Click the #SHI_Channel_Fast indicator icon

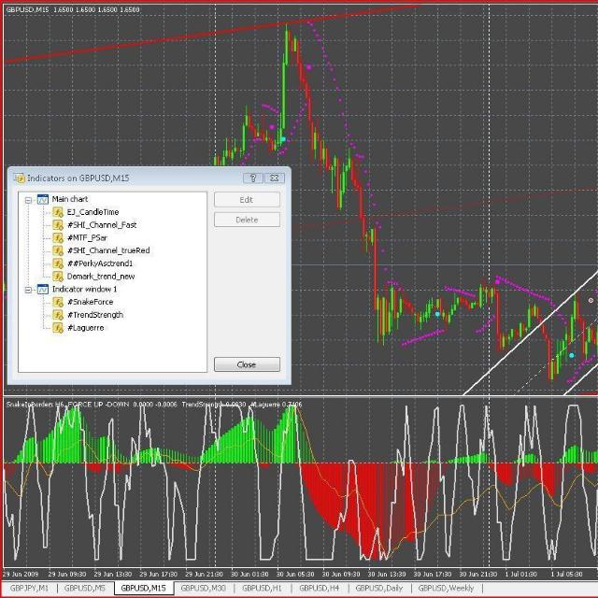tap(58, 225)
